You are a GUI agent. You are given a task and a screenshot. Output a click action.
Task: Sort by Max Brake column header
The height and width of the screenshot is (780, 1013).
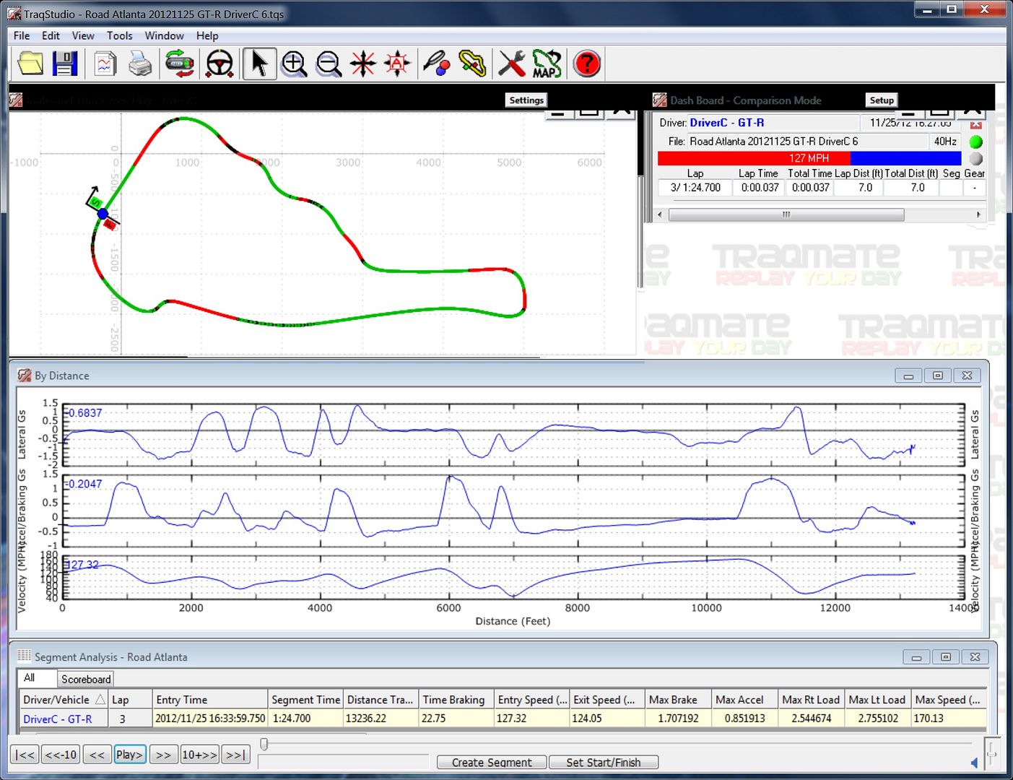(677, 699)
